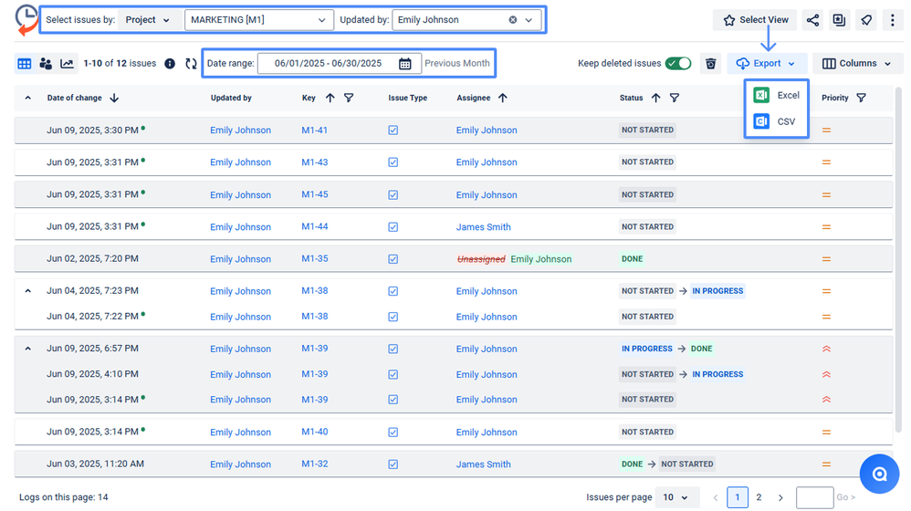The height and width of the screenshot is (511, 911).
Task: Collapse the M1-39 change group
Action: click(27, 349)
